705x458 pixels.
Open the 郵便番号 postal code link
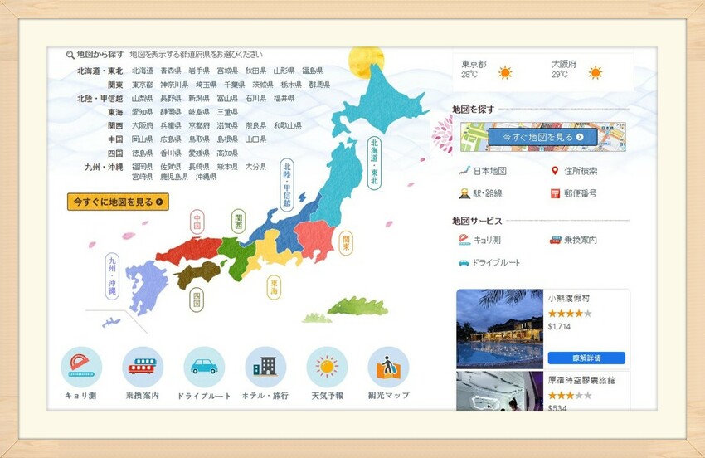pyautogui.click(x=580, y=193)
